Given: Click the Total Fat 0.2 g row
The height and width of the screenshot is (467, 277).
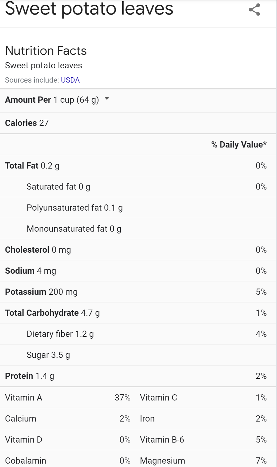Looking at the screenshot, I should (32, 166).
